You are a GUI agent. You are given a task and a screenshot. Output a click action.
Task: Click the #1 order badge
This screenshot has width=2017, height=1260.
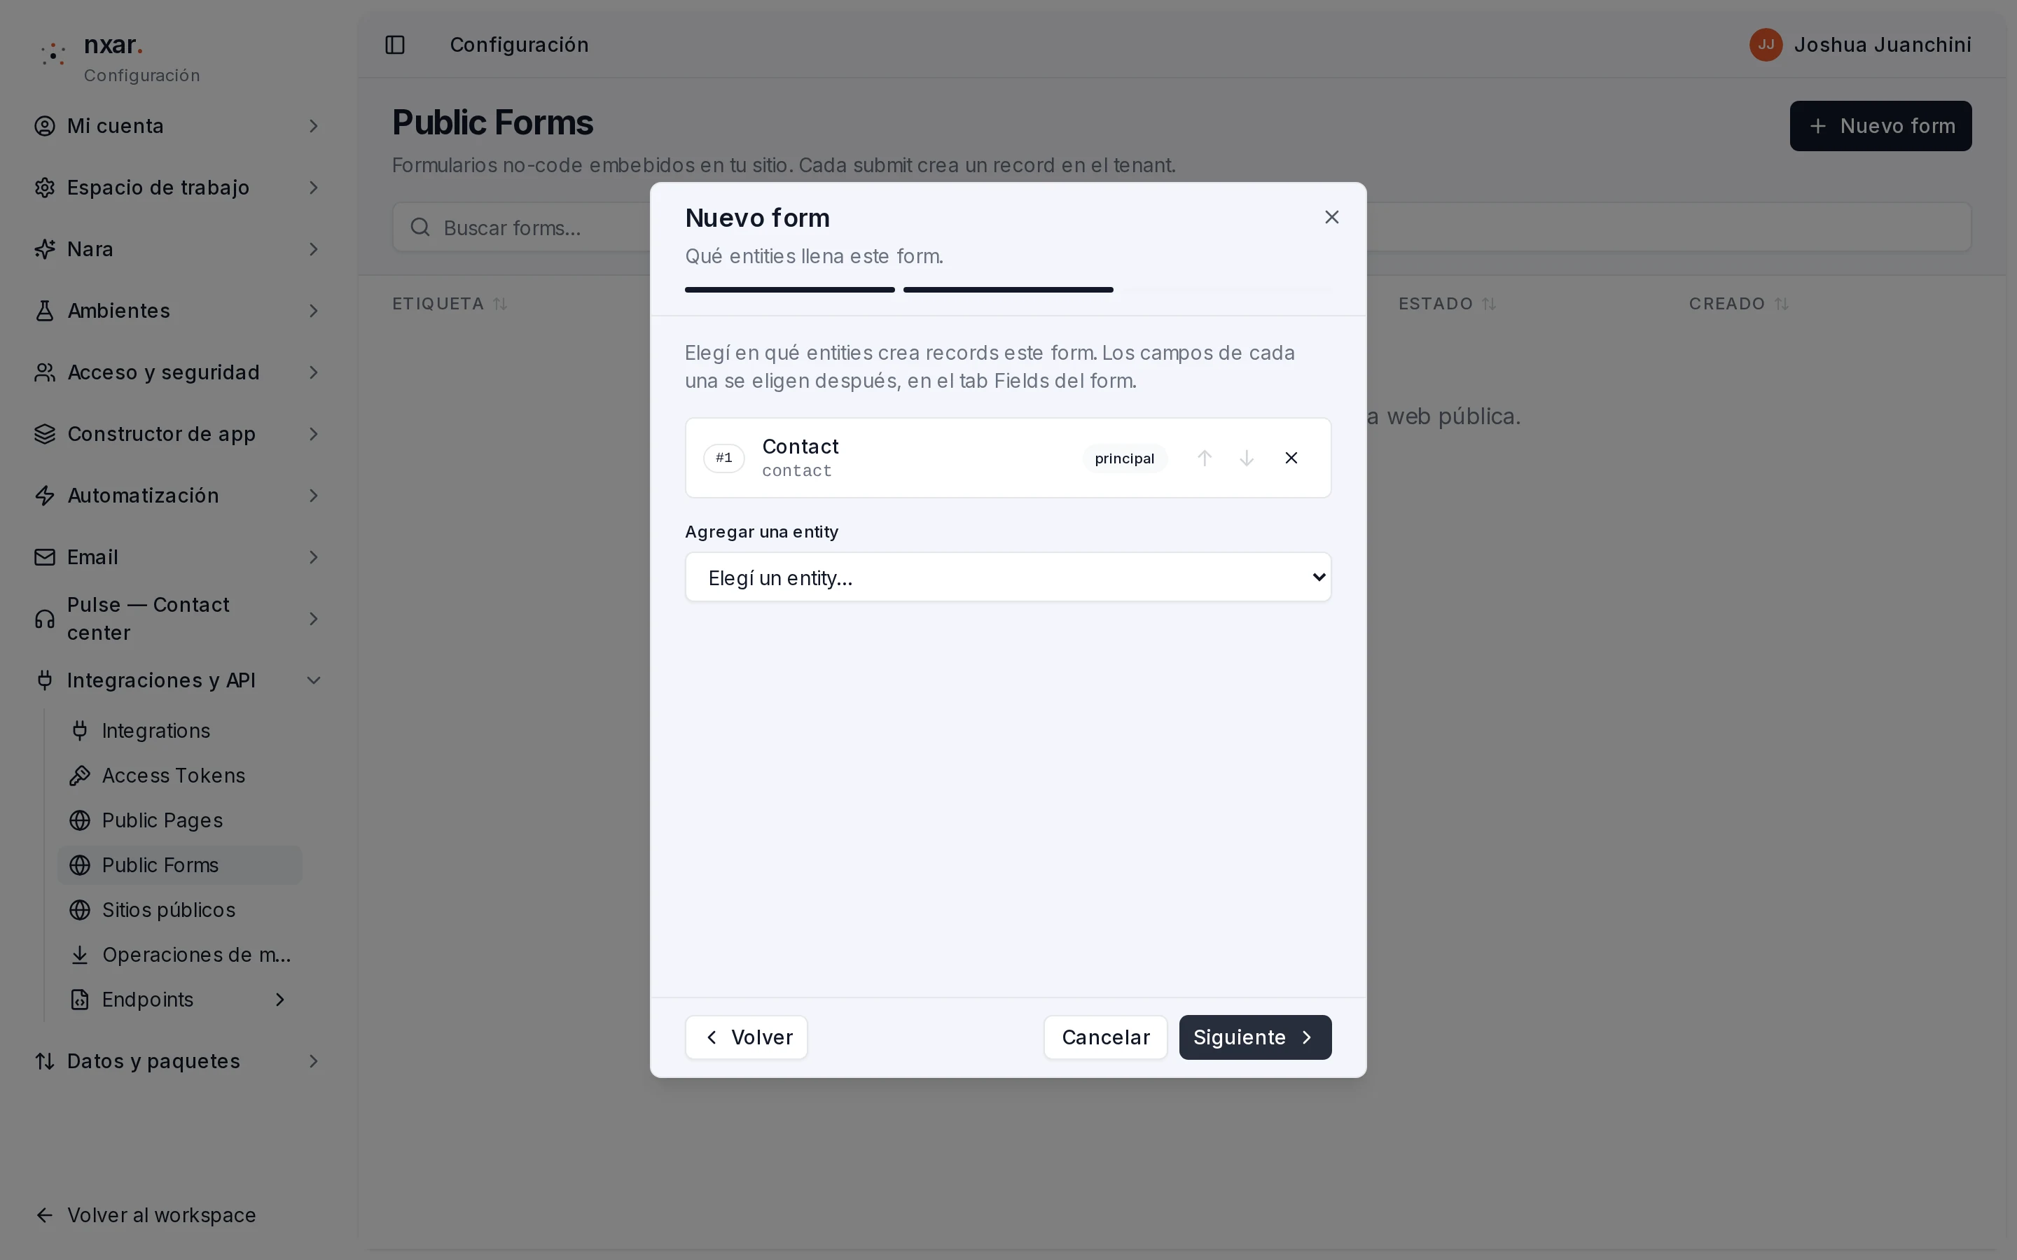[x=723, y=458]
